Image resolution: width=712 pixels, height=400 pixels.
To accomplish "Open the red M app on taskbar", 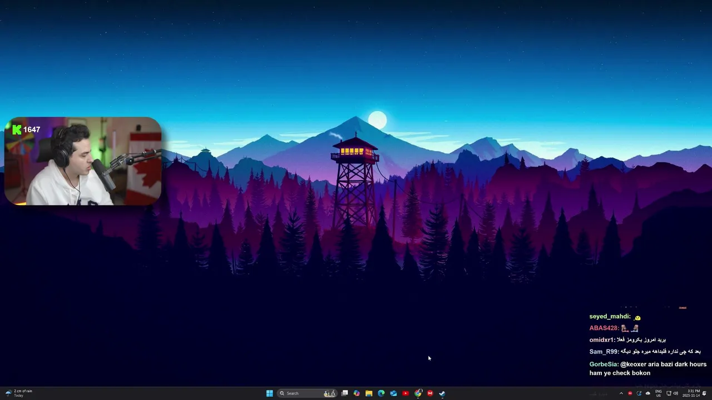I will (x=430, y=393).
